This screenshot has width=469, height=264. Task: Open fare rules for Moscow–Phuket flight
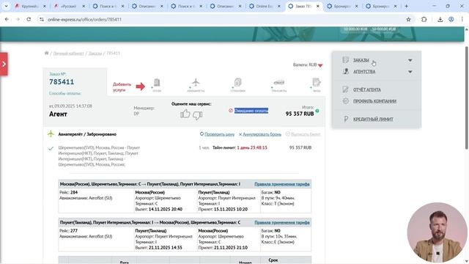point(281,184)
